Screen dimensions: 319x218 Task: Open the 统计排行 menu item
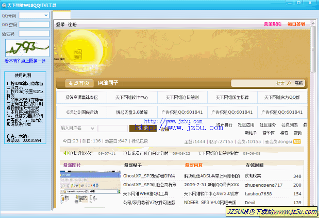tap(224, 125)
